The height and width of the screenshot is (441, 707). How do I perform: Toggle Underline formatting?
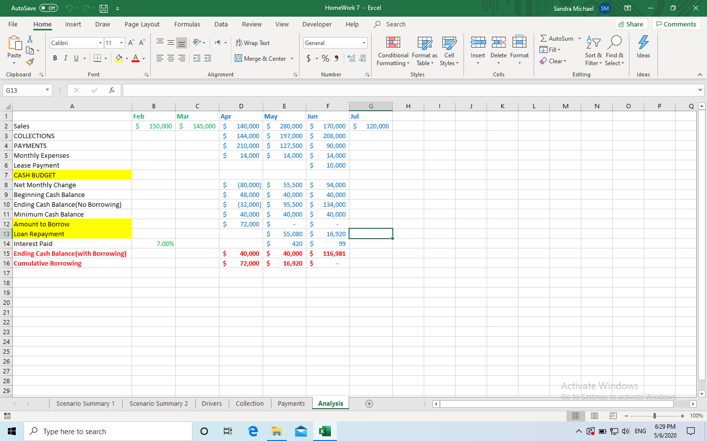[76, 58]
